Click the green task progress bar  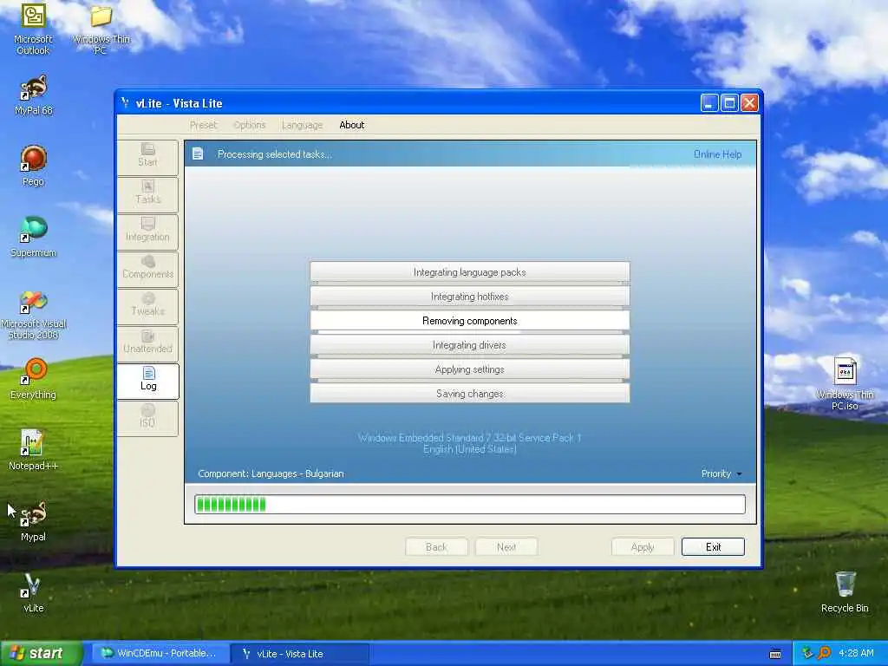470,504
